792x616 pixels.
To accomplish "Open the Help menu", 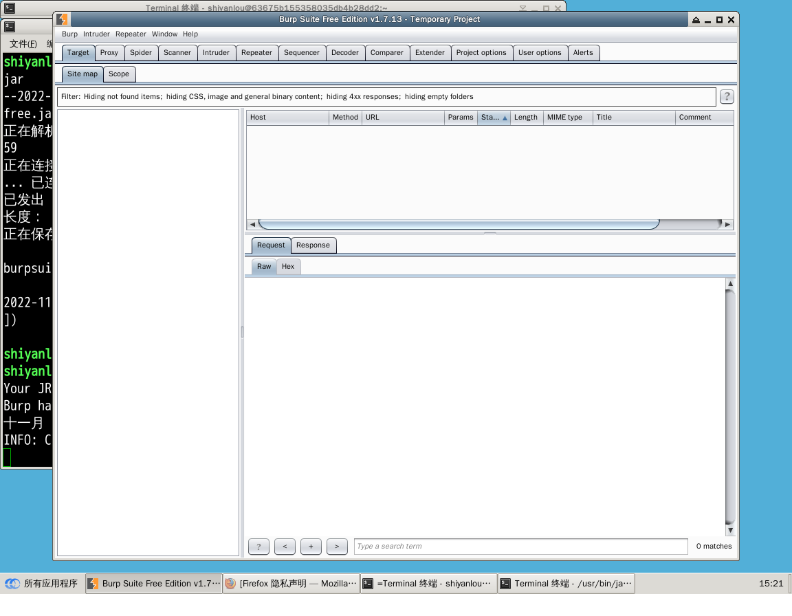I will click(190, 34).
